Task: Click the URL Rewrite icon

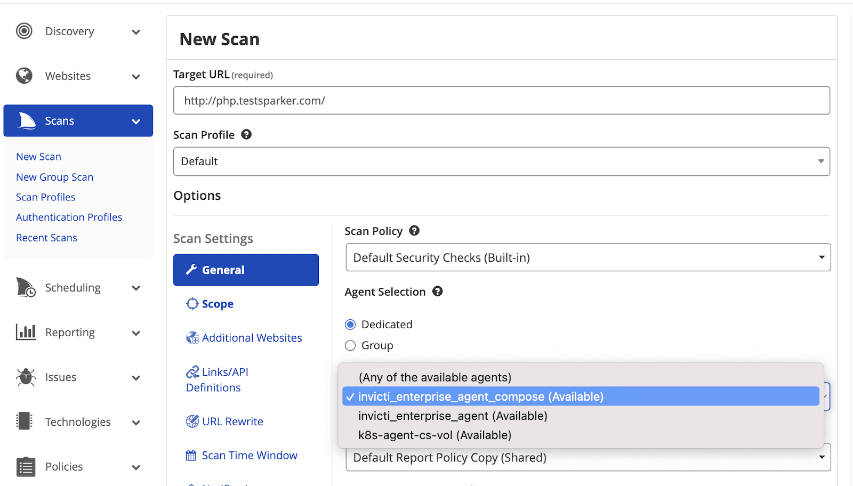Action: pyautogui.click(x=192, y=421)
